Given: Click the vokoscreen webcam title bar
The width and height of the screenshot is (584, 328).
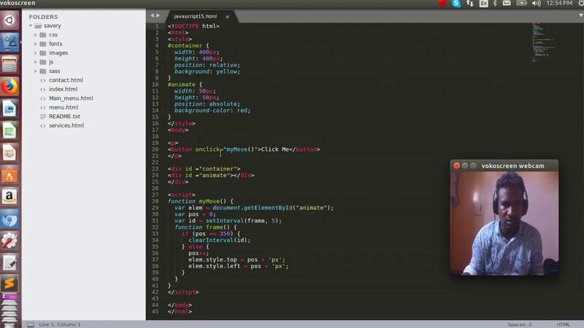Looking at the screenshot, I should (504, 166).
